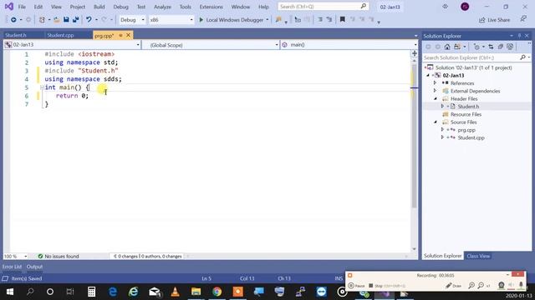The image size is (535, 300).
Task: Click No issues found status indicator
Action: 59,256
